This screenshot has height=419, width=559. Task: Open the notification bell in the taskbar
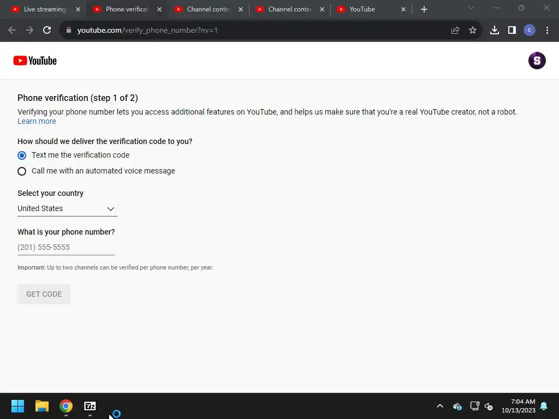544,406
